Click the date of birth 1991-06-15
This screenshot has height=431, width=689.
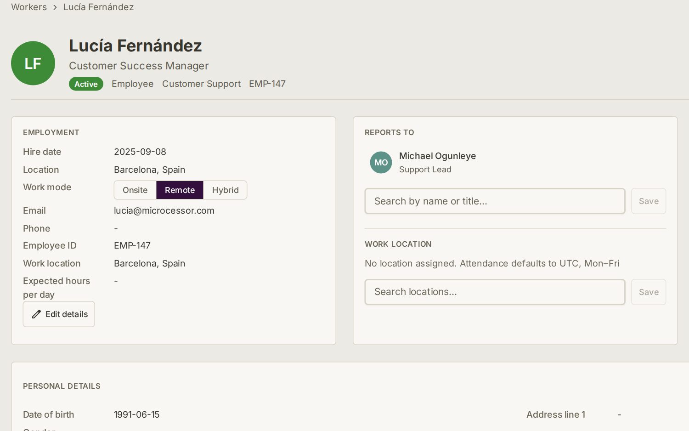click(136, 415)
